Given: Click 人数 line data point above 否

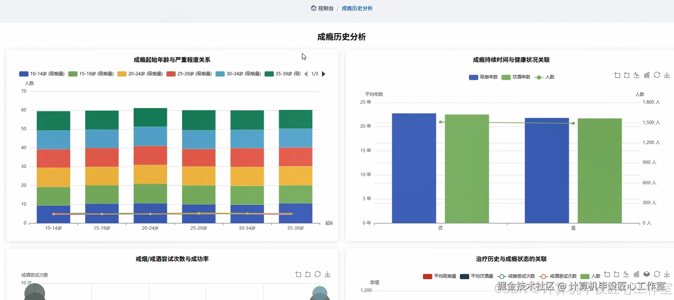Looking at the screenshot, I should 441,122.
